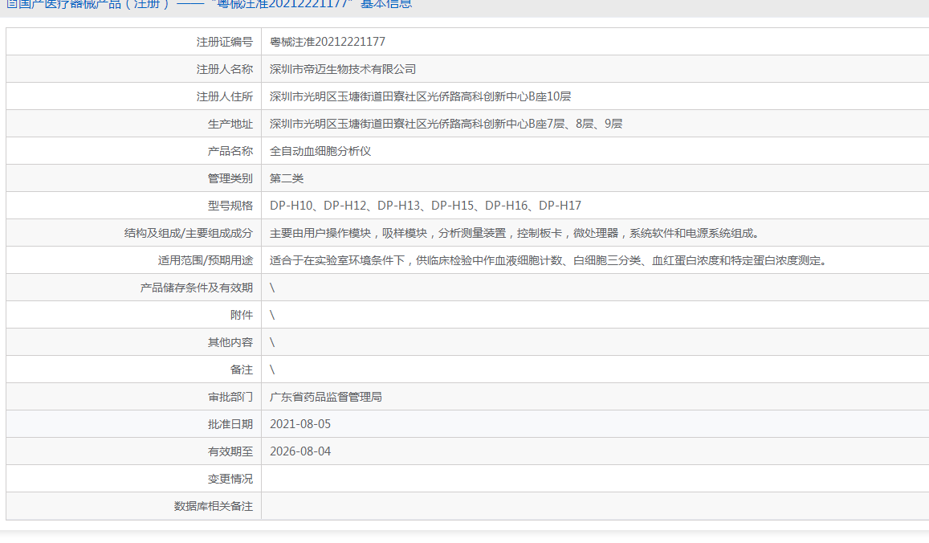Click the 有效期至 label
Screen dimensions: 929x543
230,451
